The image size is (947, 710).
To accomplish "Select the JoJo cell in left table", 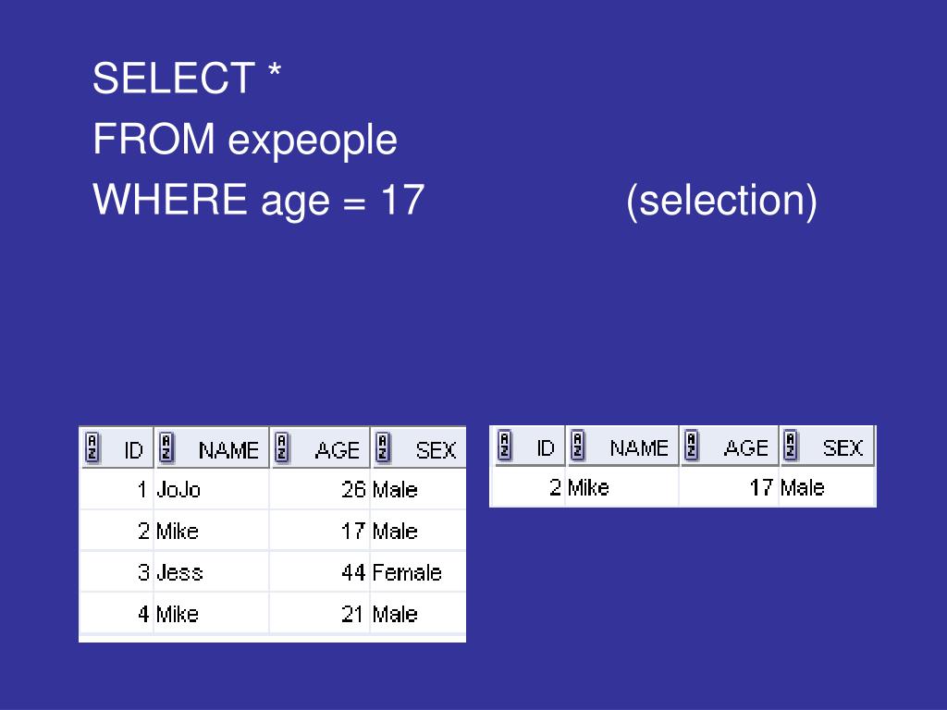I will (x=212, y=489).
